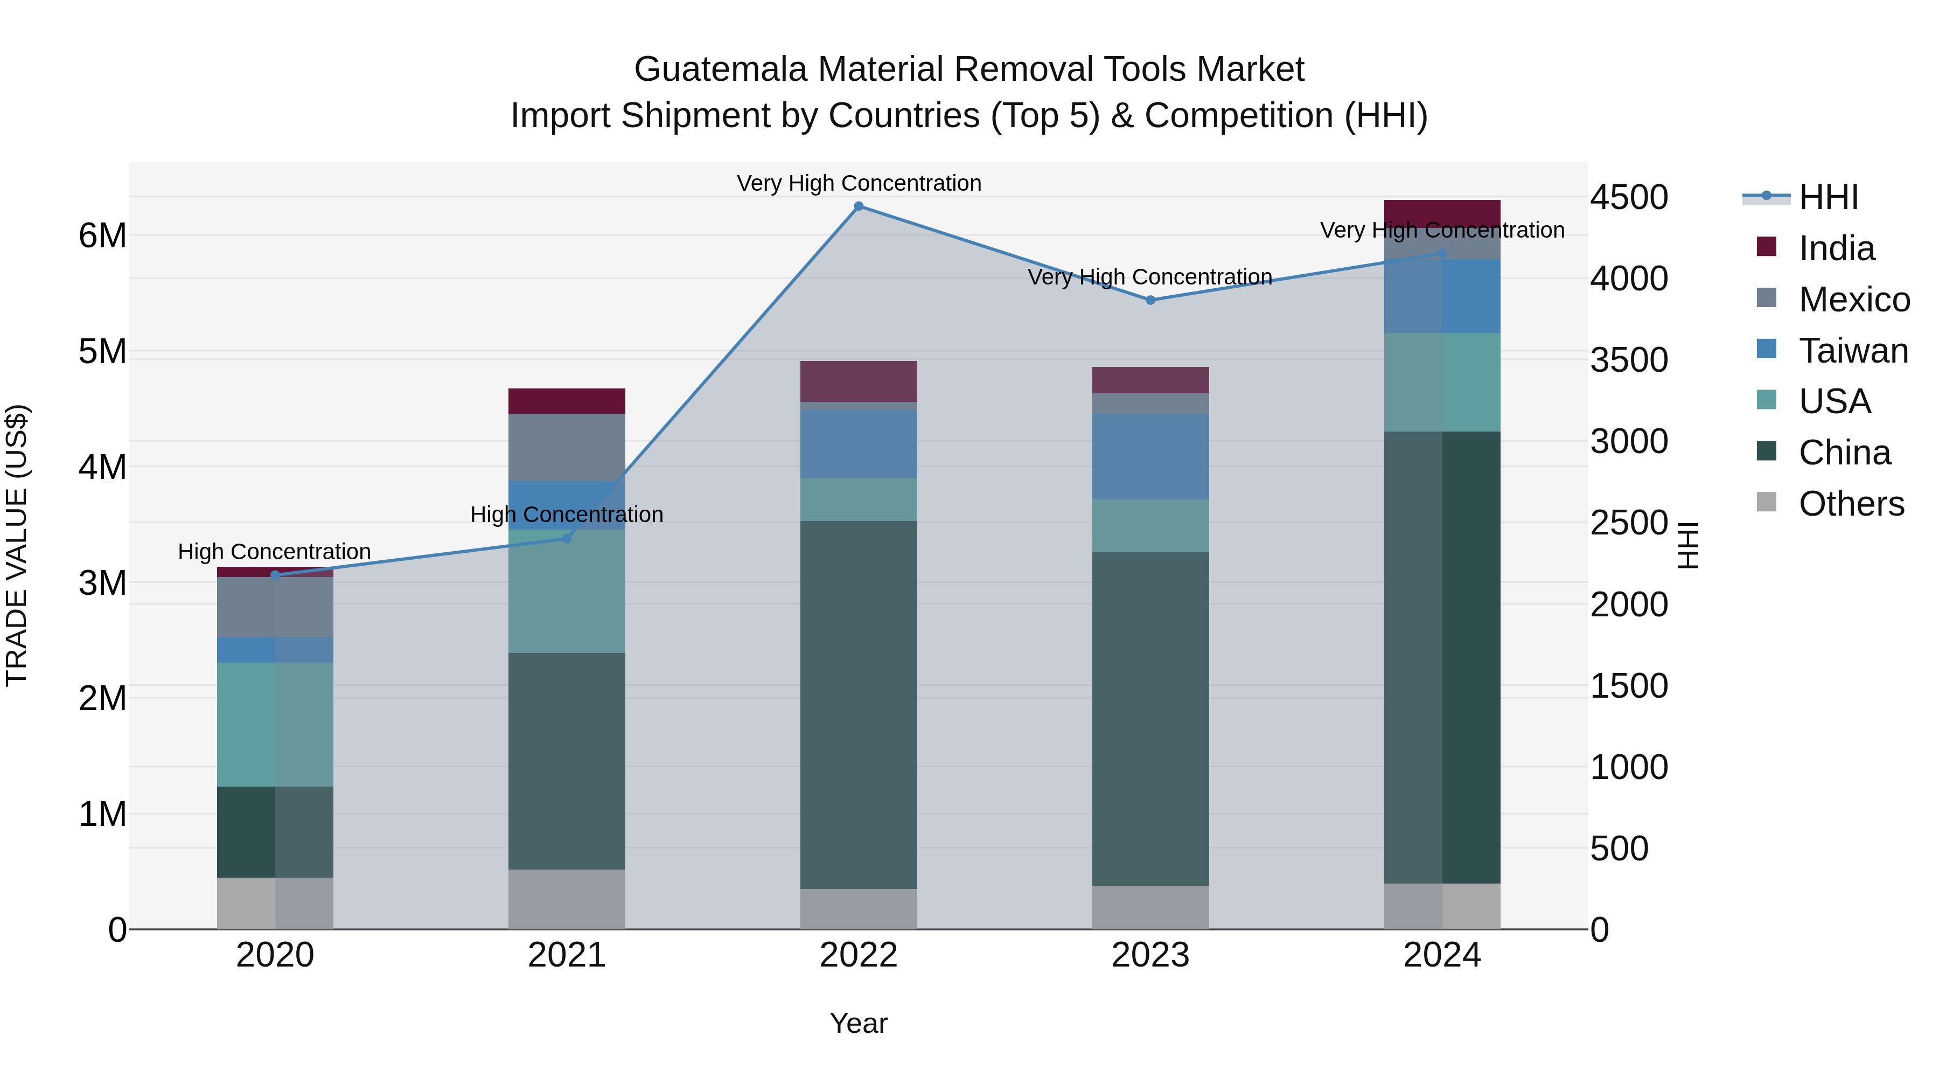Select the Taiwan bar segment for 2023
Viewport: 1939px width, 1091px height.
pos(1150,456)
